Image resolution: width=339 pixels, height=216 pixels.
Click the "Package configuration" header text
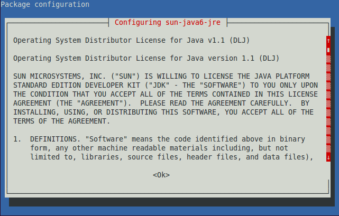tap(45, 4)
